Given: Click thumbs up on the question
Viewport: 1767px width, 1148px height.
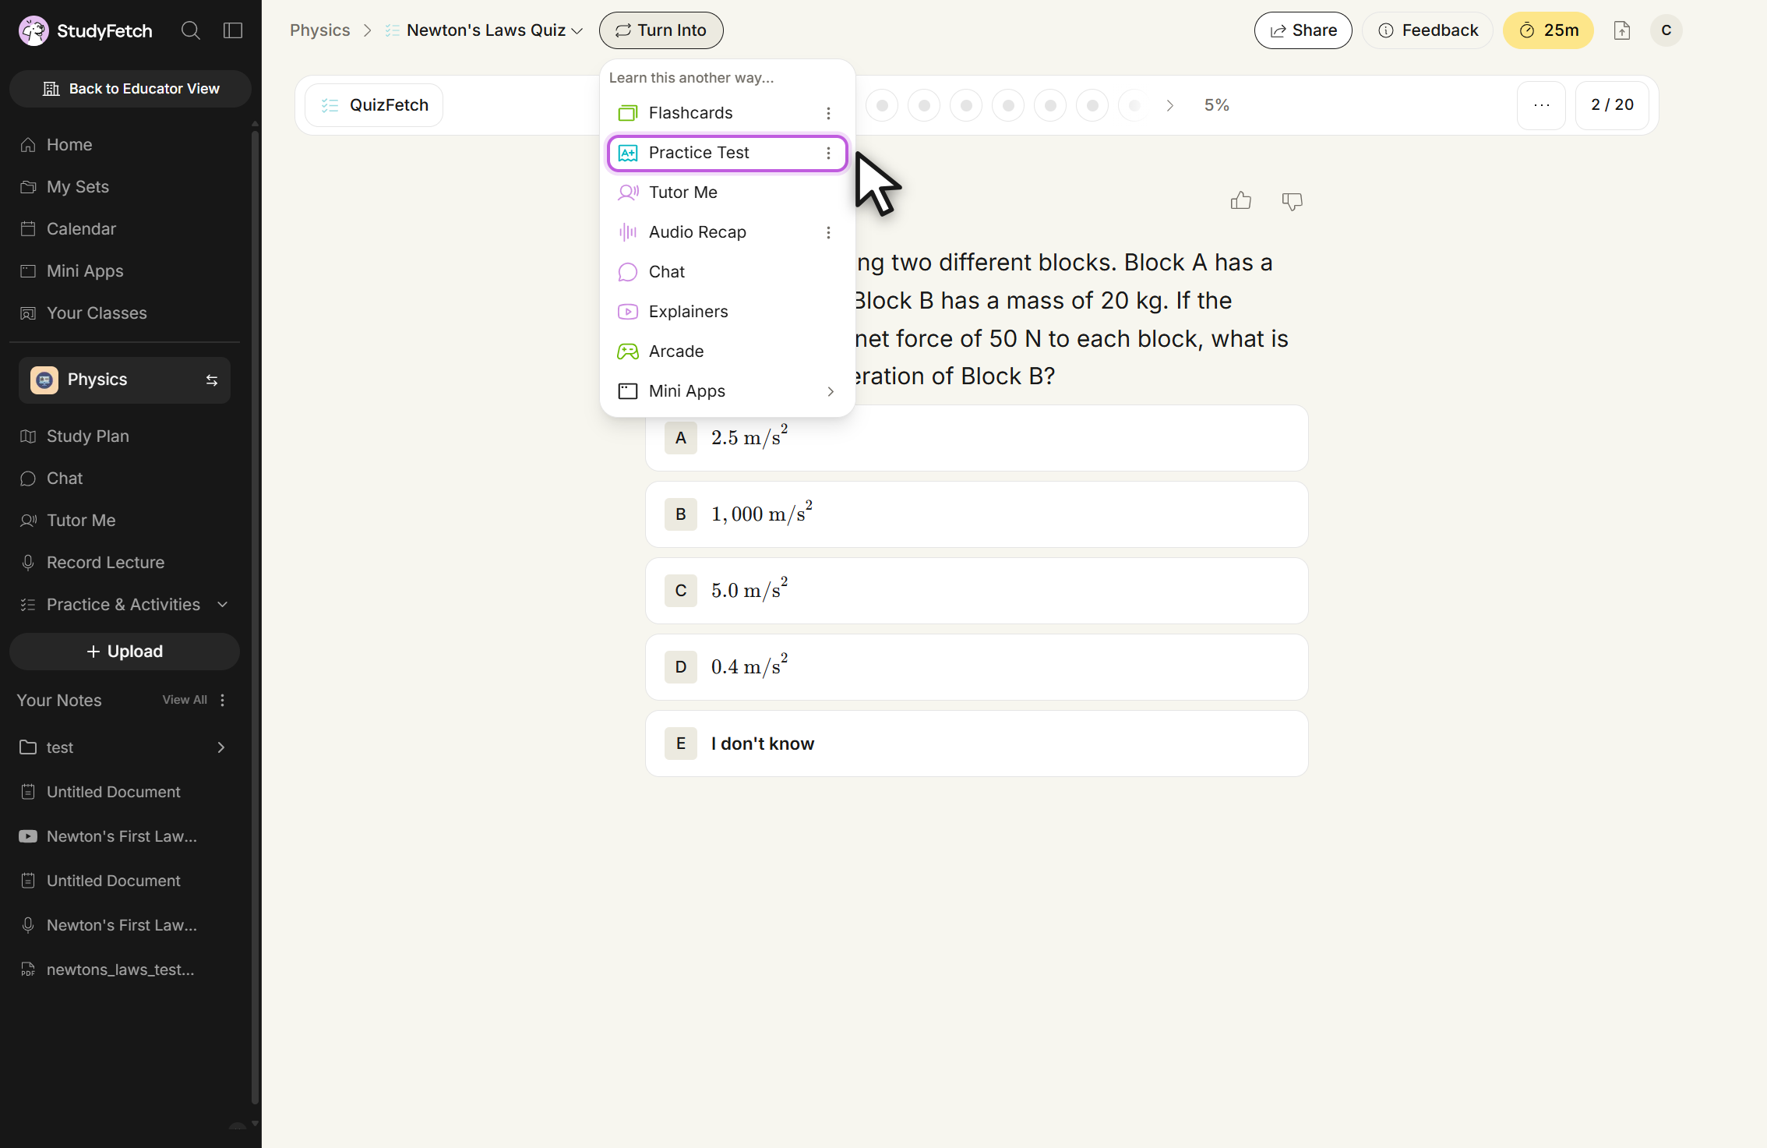Looking at the screenshot, I should [x=1241, y=201].
